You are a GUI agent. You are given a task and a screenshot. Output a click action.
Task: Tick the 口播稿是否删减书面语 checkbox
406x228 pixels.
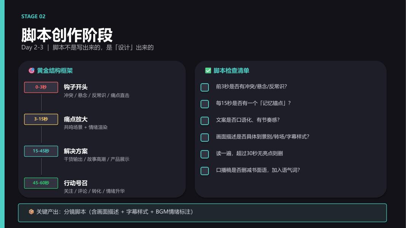(x=205, y=171)
